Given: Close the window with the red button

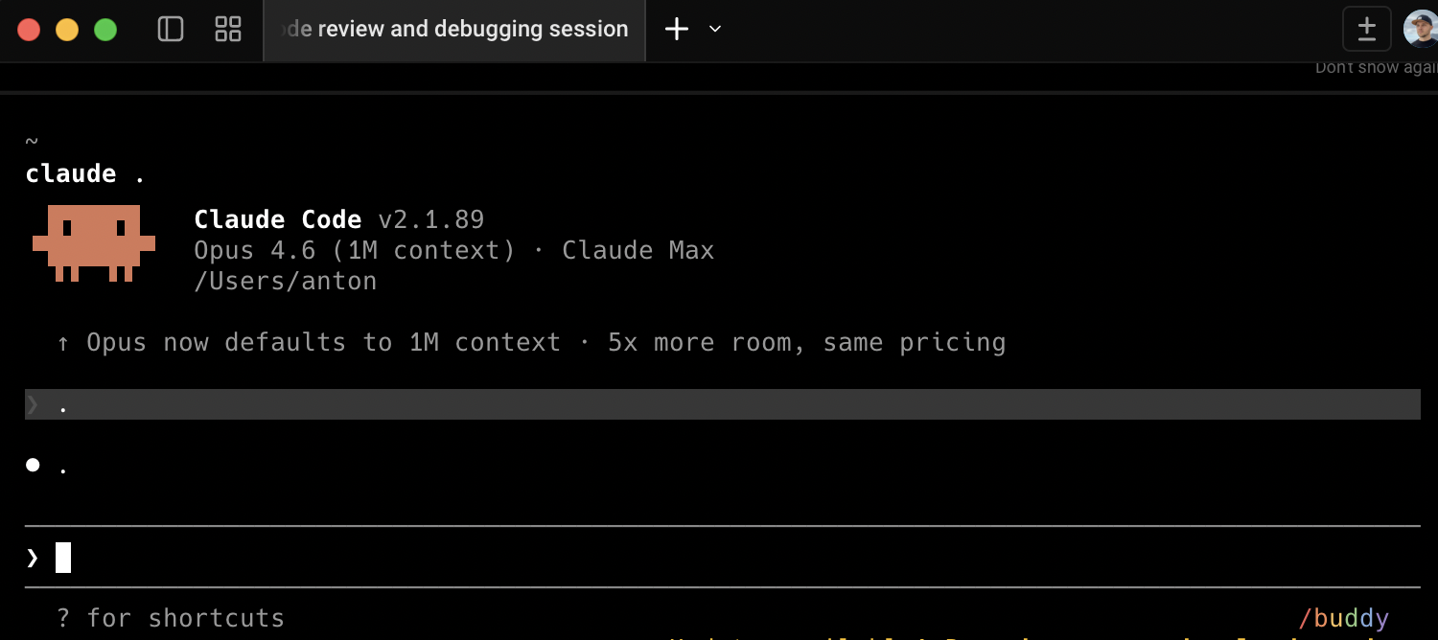Looking at the screenshot, I should 29,30.
